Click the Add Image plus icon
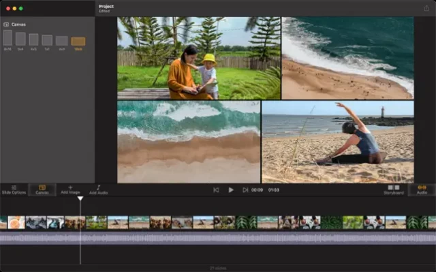This screenshot has width=436, height=272. [70, 188]
